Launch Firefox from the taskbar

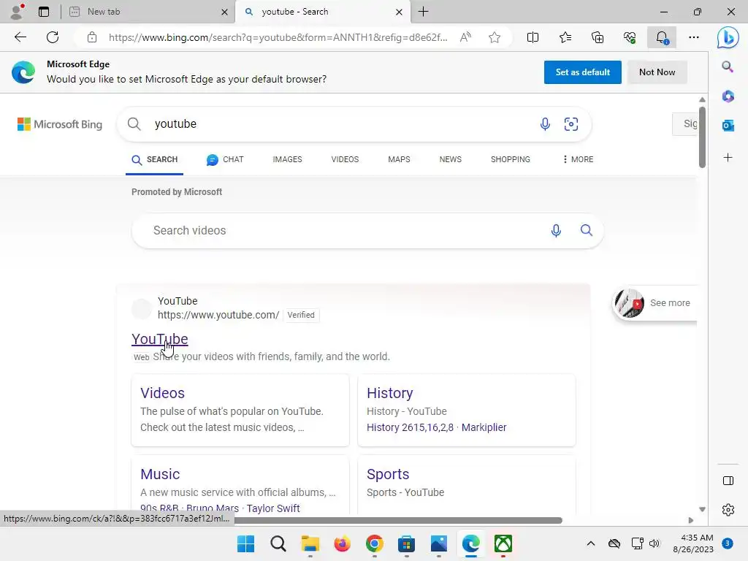pos(342,543)
